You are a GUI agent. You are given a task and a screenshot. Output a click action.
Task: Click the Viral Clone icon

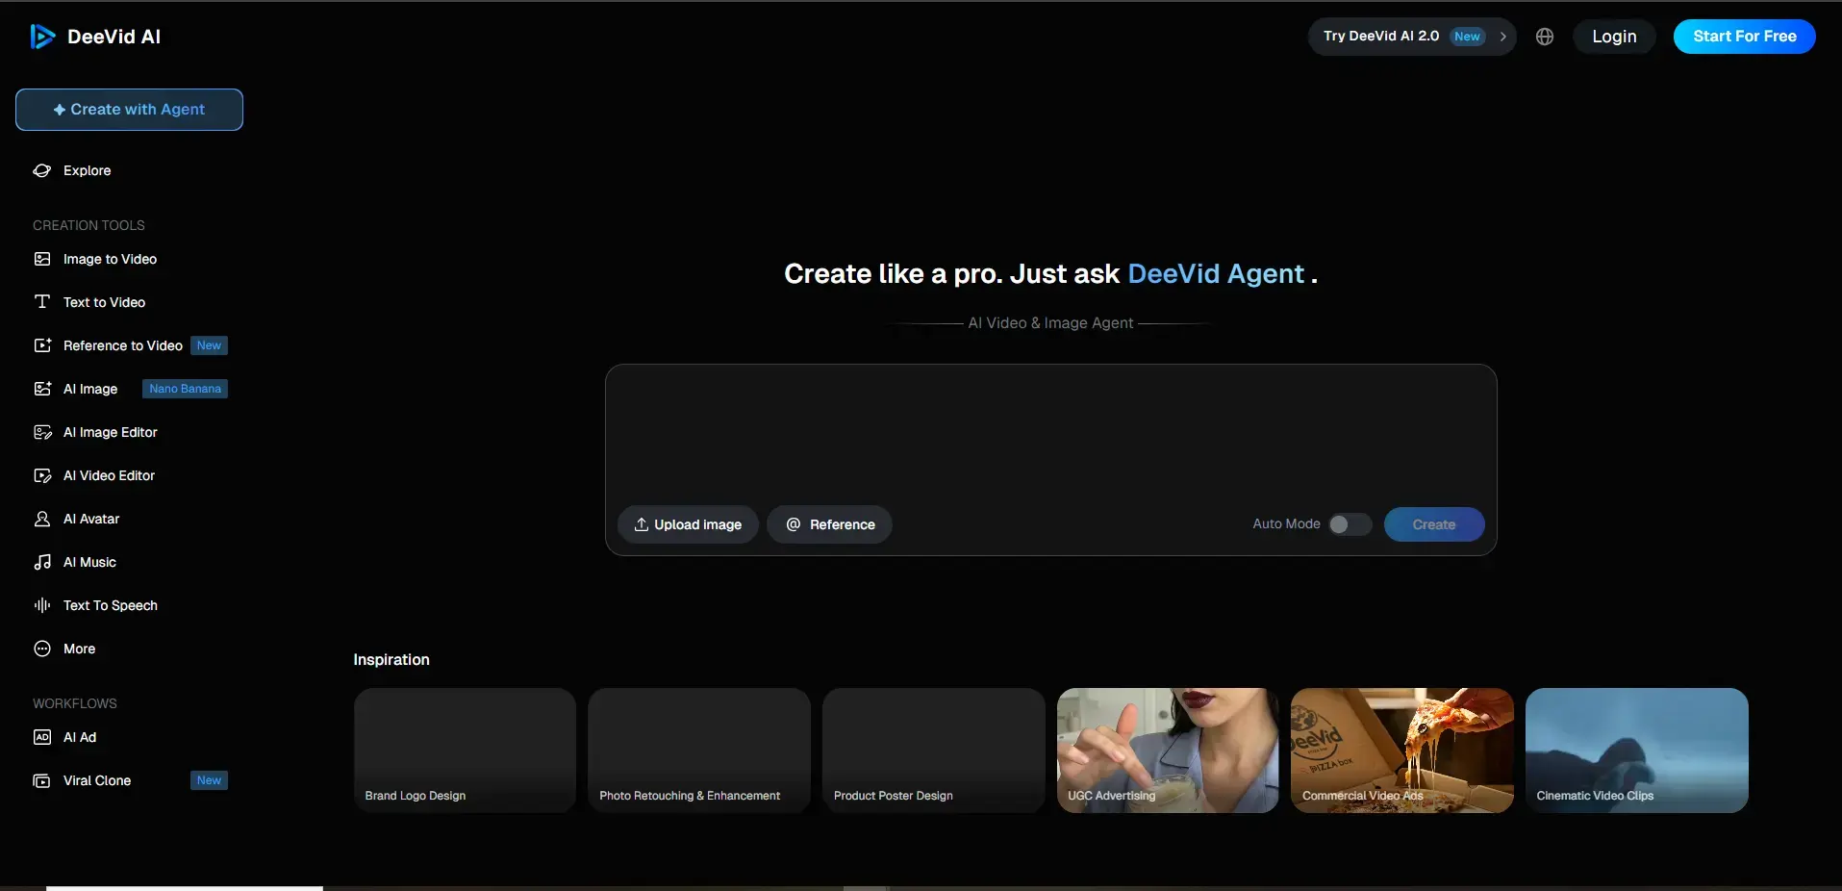(42, 780)
